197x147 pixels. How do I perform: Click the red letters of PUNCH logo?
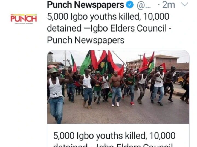tap(24, 19)
